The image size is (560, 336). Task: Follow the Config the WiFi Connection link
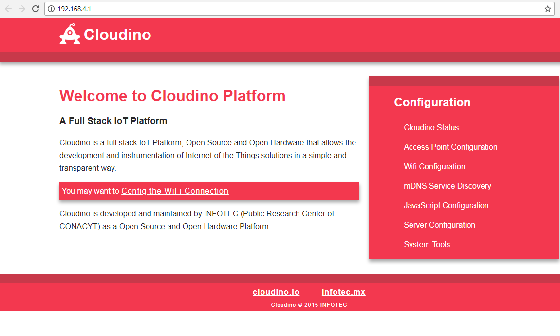[x=175, y=191]
